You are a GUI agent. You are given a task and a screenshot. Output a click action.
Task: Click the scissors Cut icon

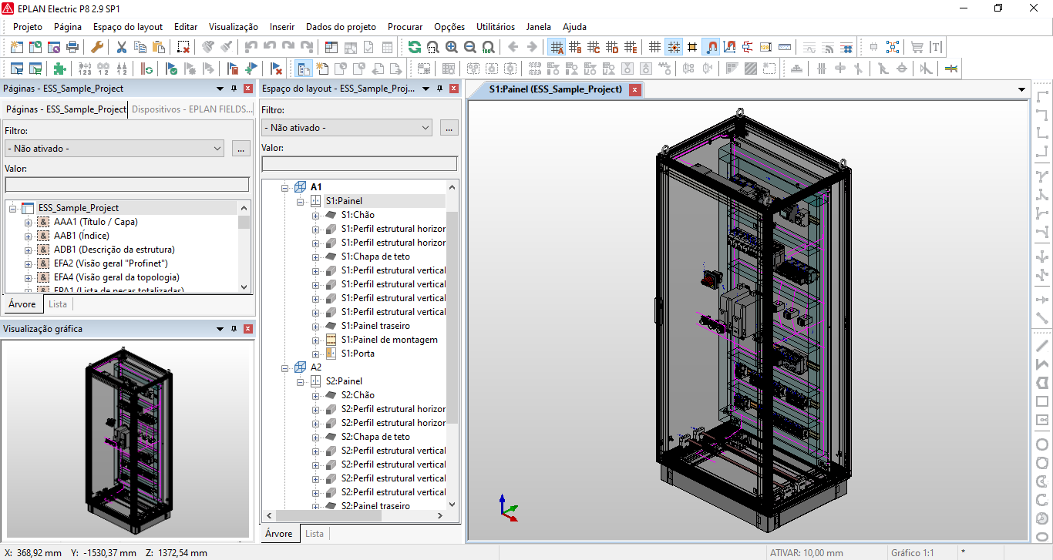coord(122,47)
